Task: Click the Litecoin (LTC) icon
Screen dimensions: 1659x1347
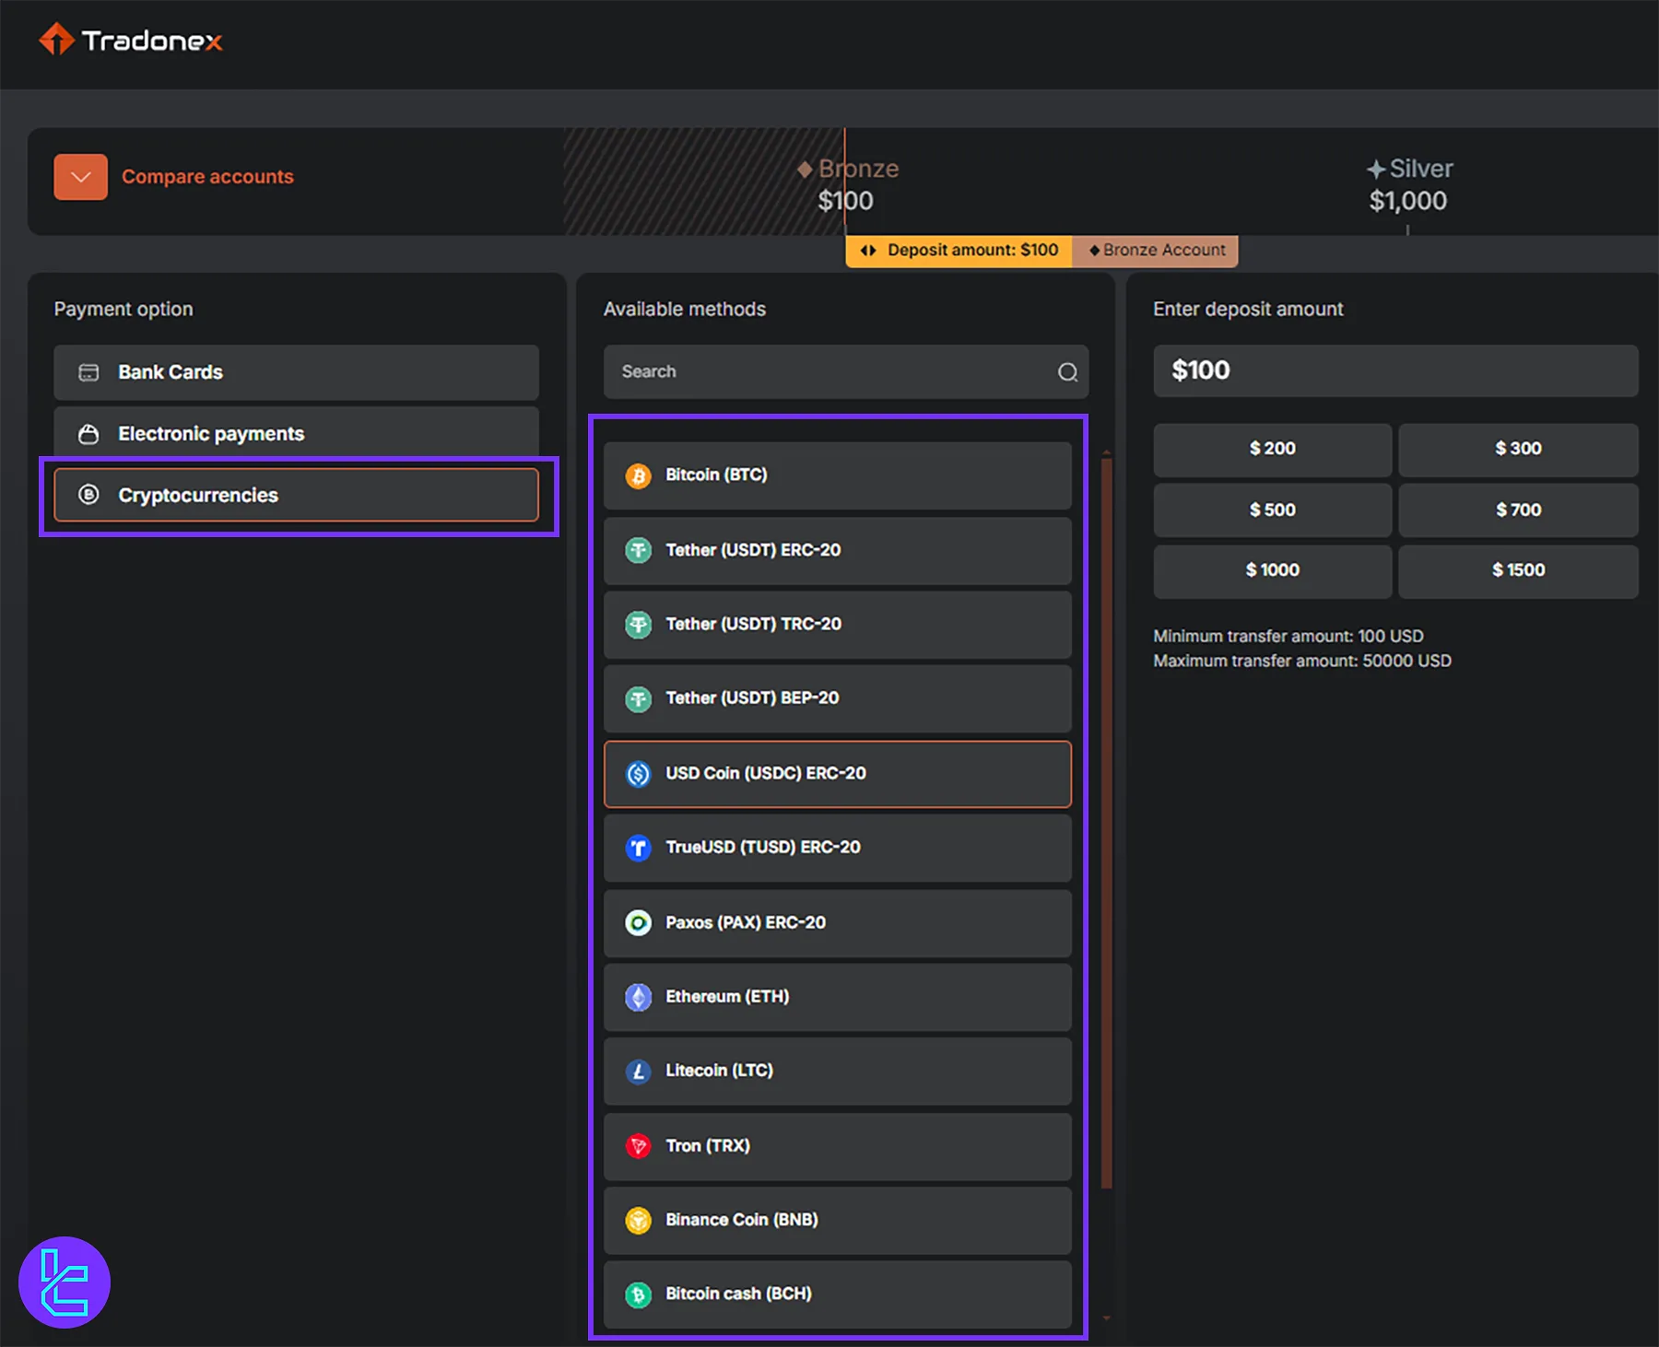Action: coord(639,1072)
